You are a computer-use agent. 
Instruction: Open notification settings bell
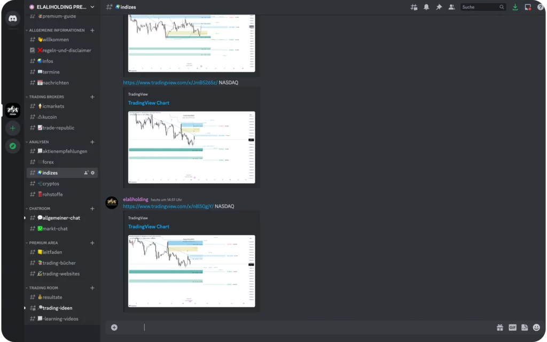tap(426, 7)
